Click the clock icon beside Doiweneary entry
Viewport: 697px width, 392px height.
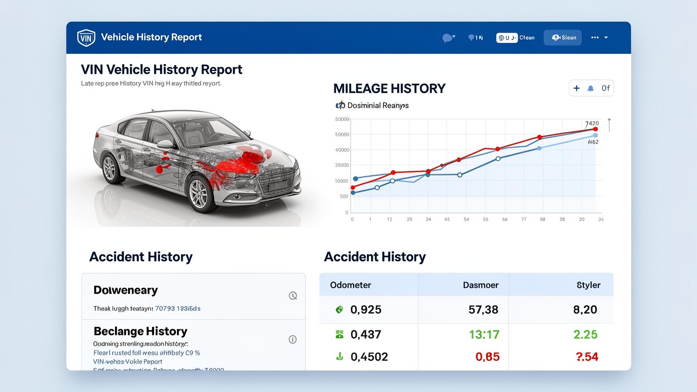pos(293,296)
